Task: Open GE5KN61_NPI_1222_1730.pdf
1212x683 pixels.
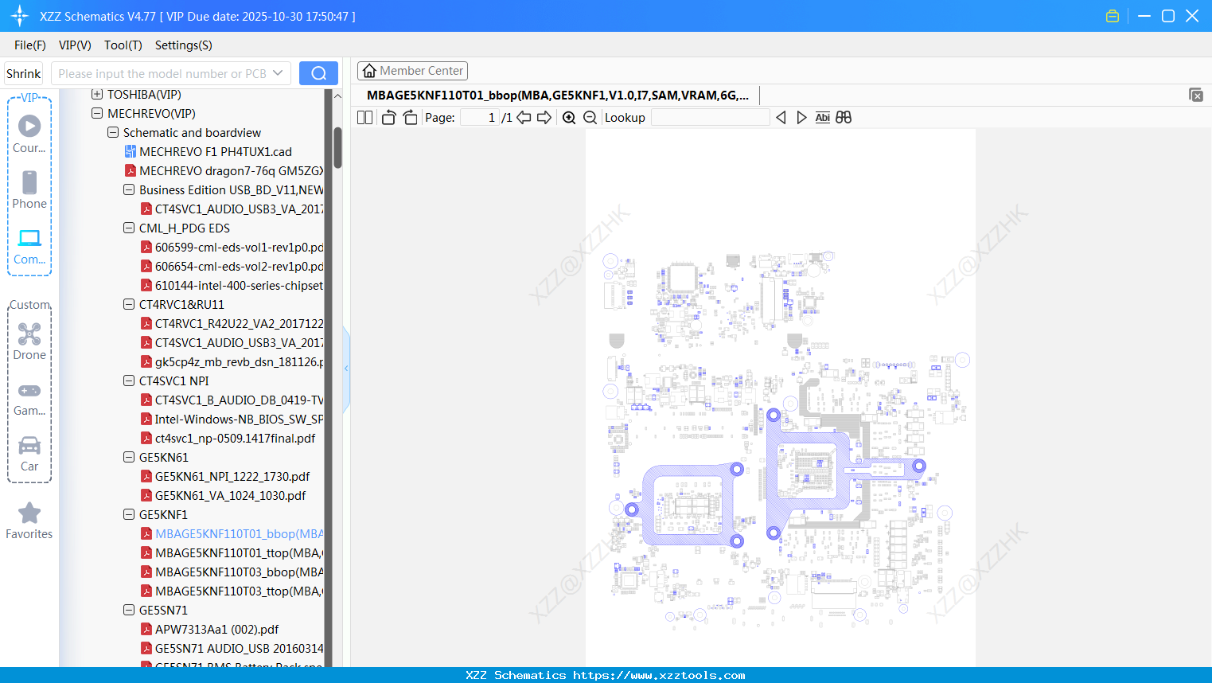Action: pyautogui.click(x=225, y=477)
